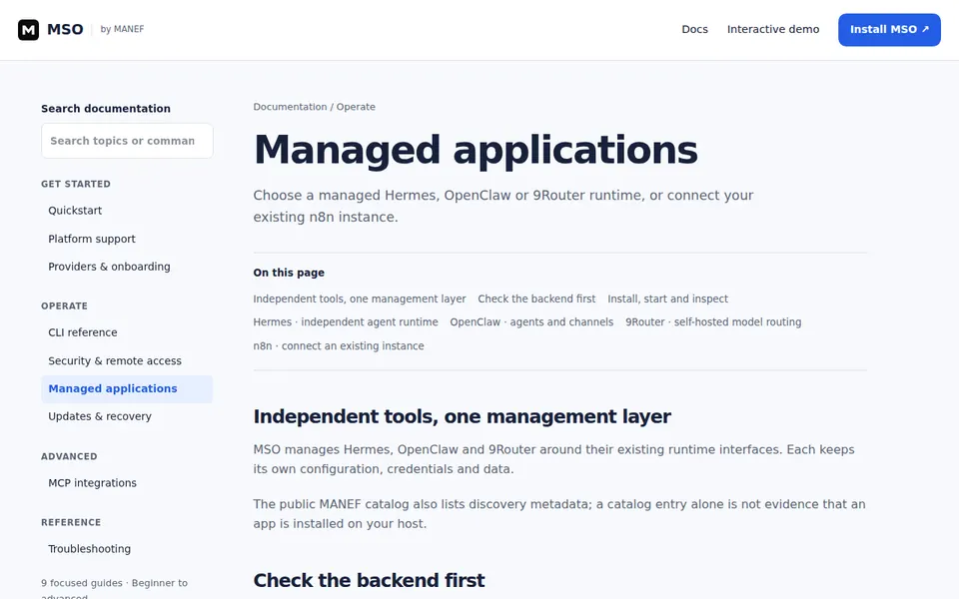Open the Interactive demo link
The image size is (959, 599).
coord(773,29)
